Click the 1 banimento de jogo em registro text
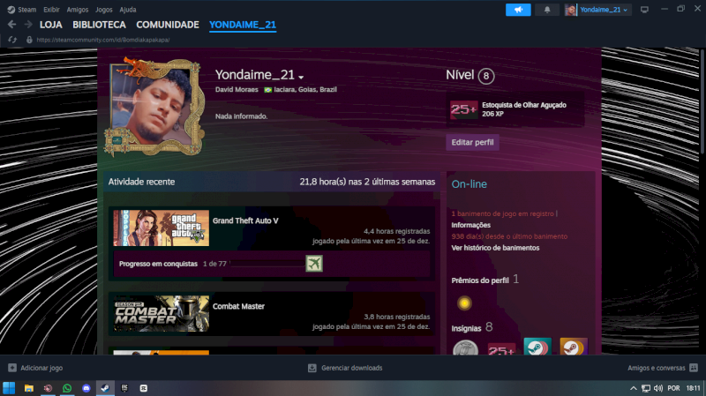This screenshot has width=706, height=396. tap(502, 213)
